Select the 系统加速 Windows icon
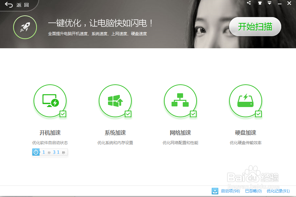Image resolution: width=296 pixels, height=197 pixels. [115, 101]
